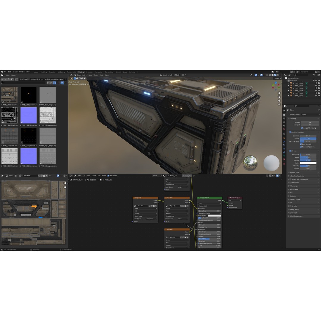Click SF PP05_E_001 breadcrumb in node editor
This screenshot has height=321, width=321.
(x=78, y=180)
